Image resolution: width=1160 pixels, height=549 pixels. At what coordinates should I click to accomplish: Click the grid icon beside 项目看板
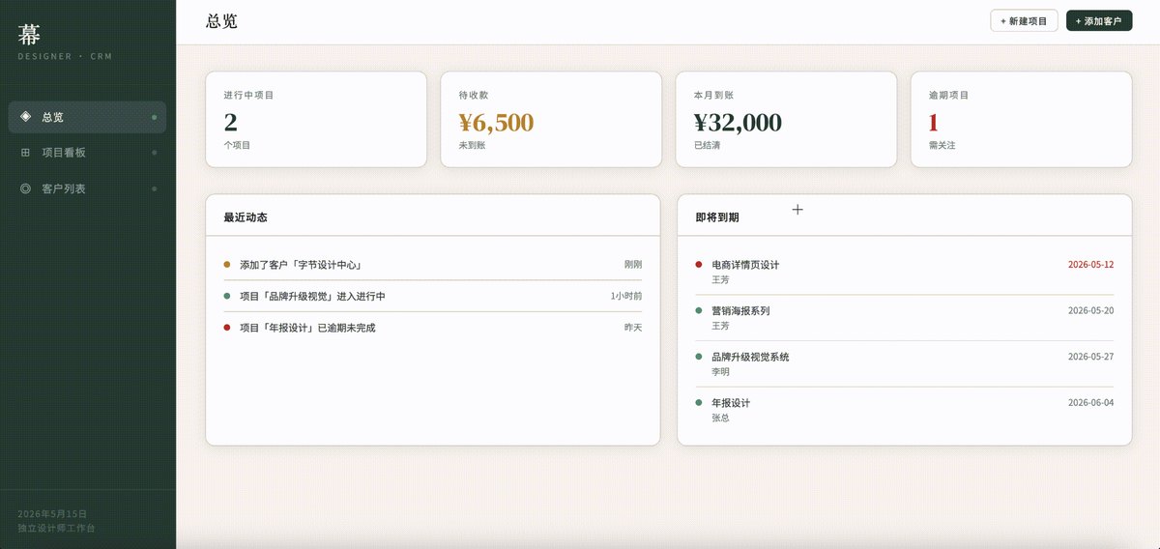tap(25, 153)
